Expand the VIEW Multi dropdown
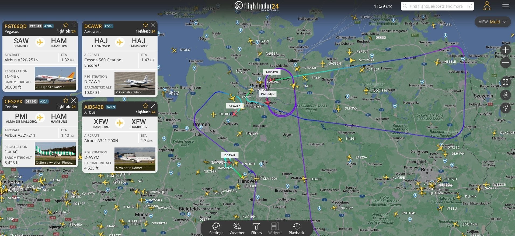Image resolution: width=515 pixels, height=236 pixels. coord(493,22)
